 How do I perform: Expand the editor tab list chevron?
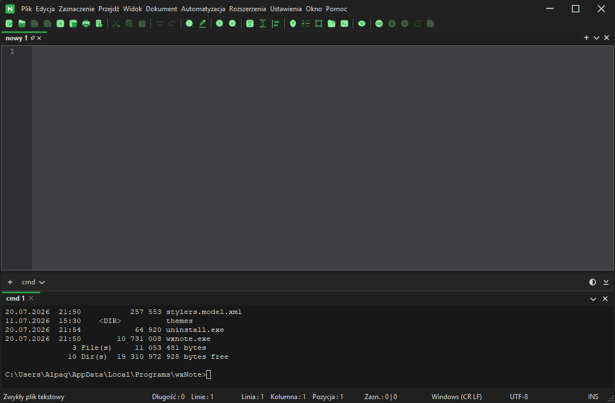coord(597,38)
